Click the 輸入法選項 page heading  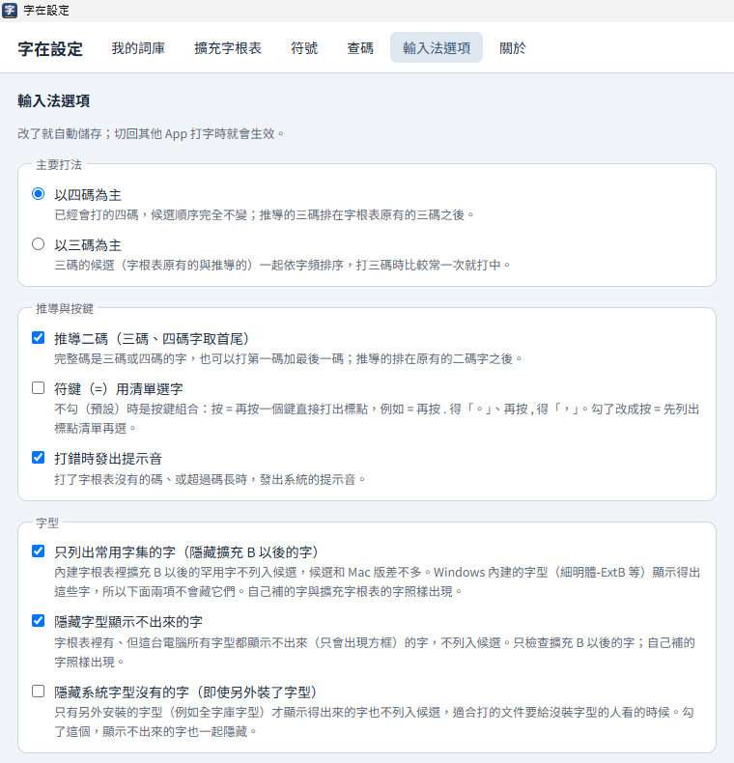click(53, 100)
